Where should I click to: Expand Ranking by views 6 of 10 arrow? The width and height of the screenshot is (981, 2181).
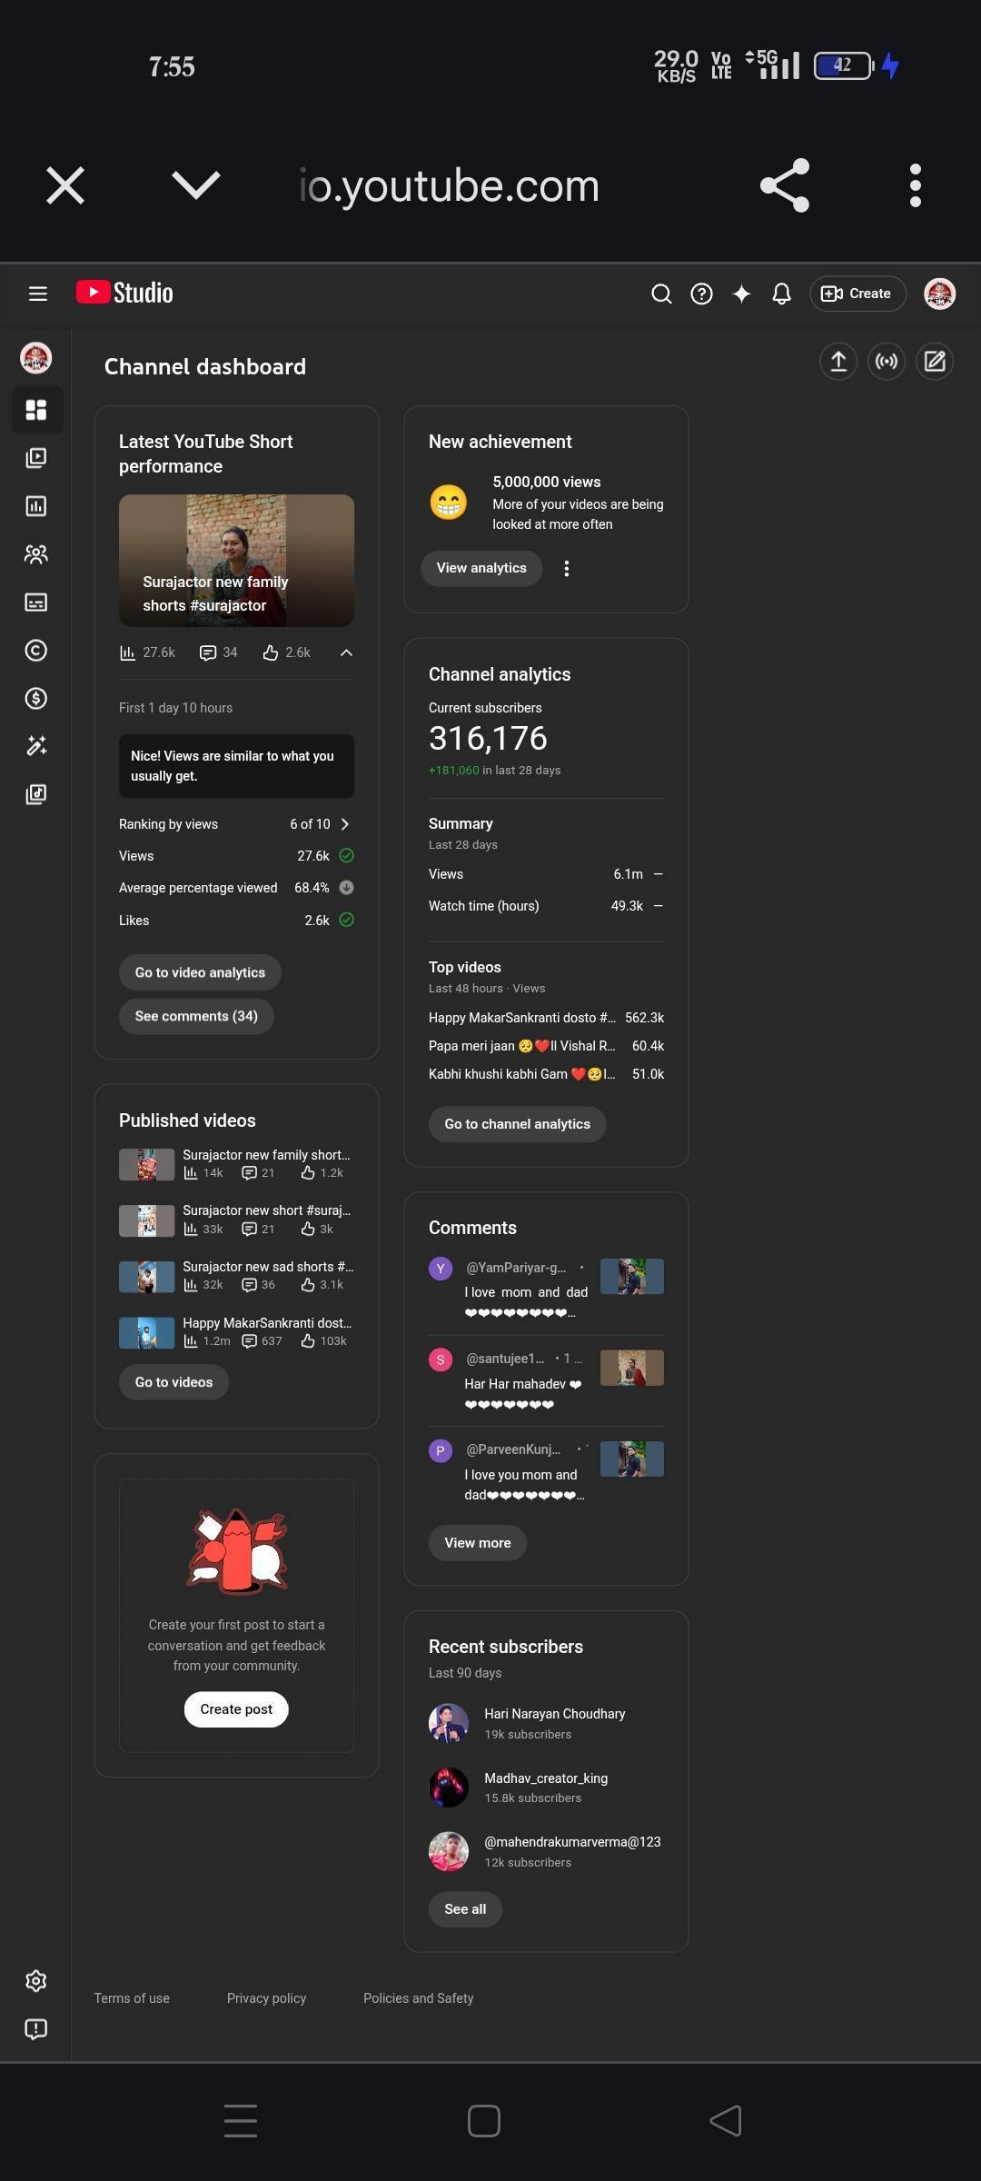pos(345,824)
